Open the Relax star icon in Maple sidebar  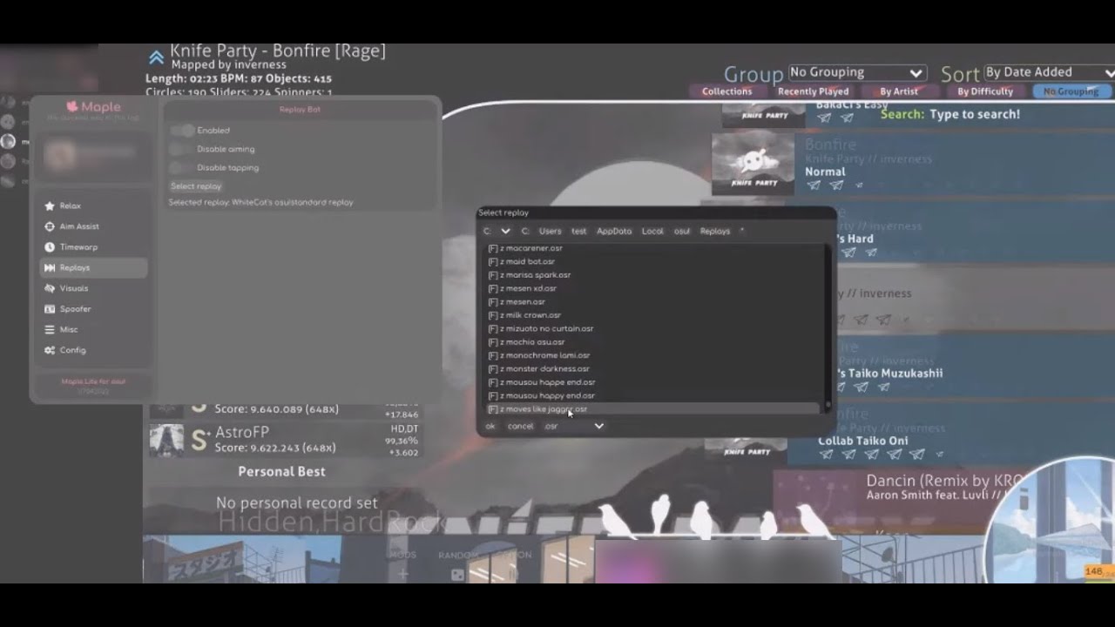[x=49, y=206]
